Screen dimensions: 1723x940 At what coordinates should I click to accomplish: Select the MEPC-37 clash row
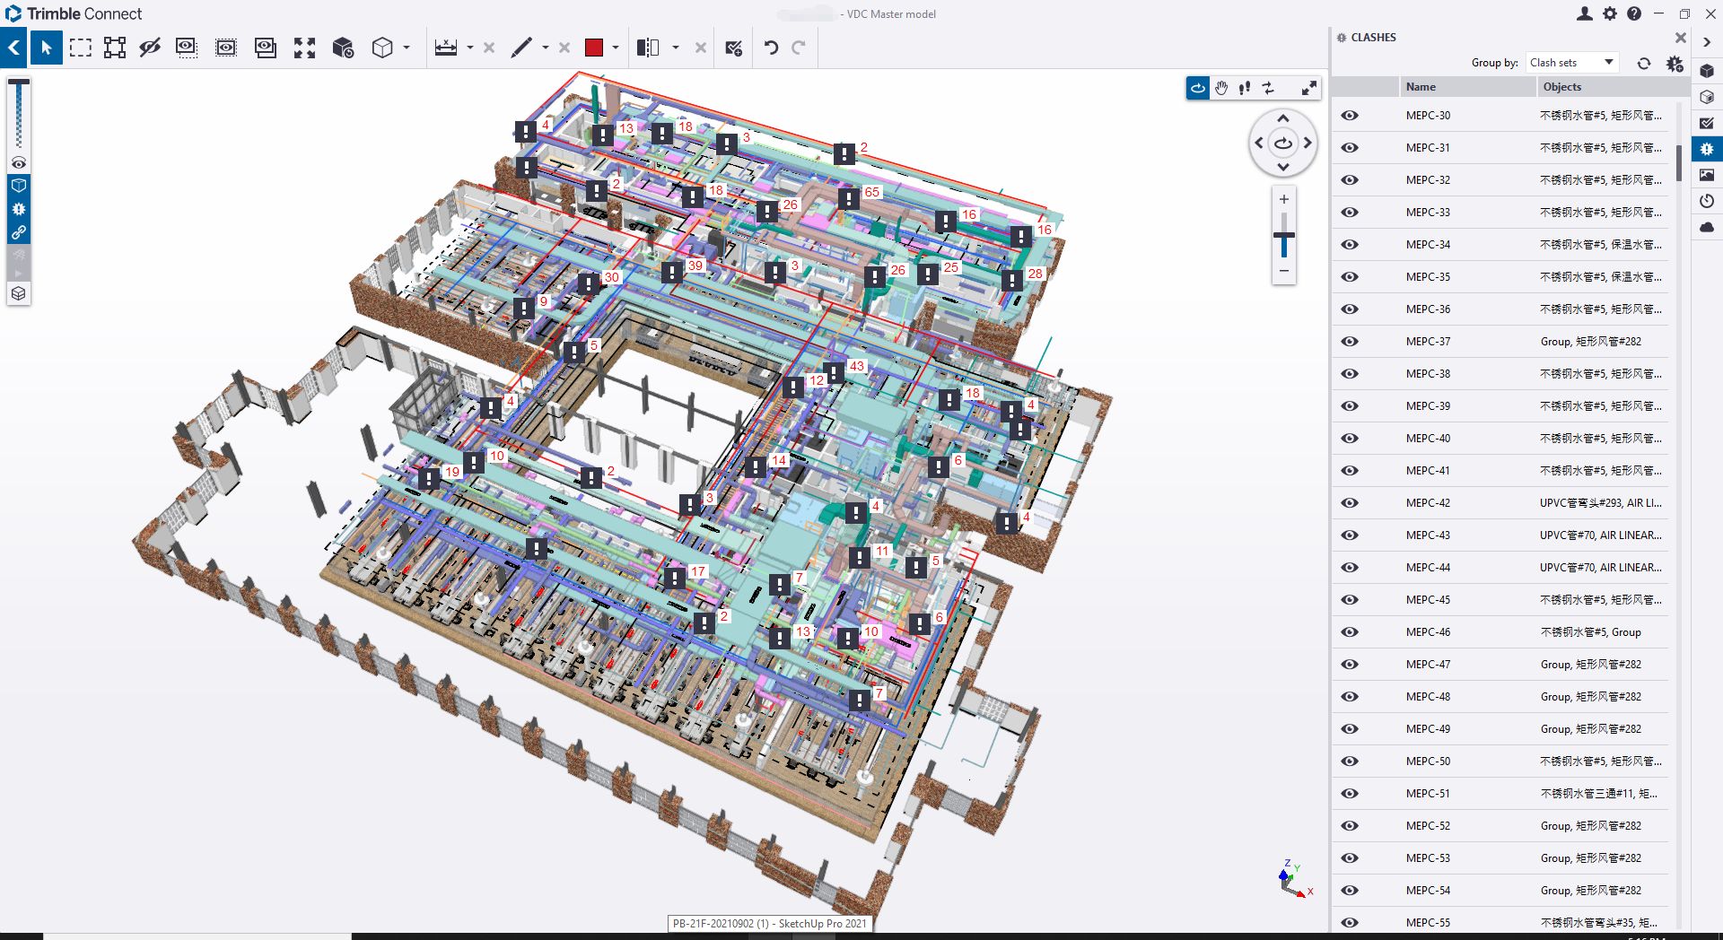(1428, 342)
